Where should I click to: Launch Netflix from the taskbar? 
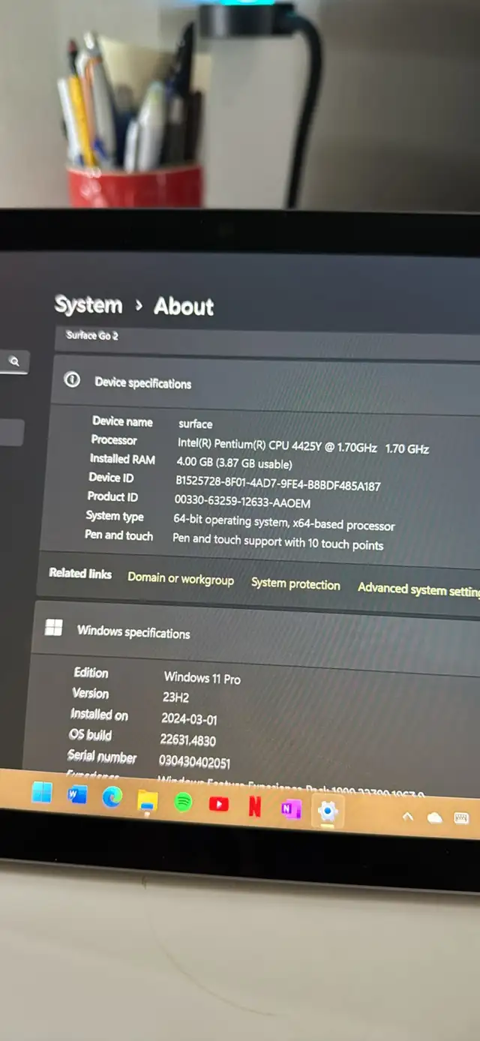pyautogui.click(x=255, y=807)
